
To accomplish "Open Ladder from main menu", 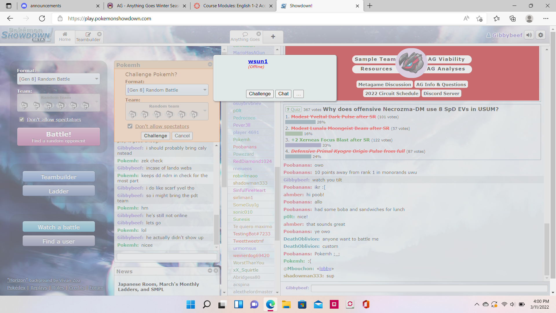I will click(x=58, y=191).
